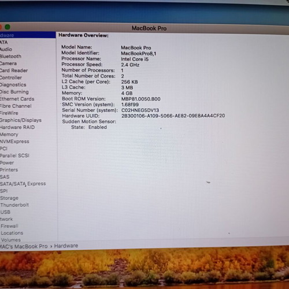Select Audio in the sidebar

pos(6,49)
